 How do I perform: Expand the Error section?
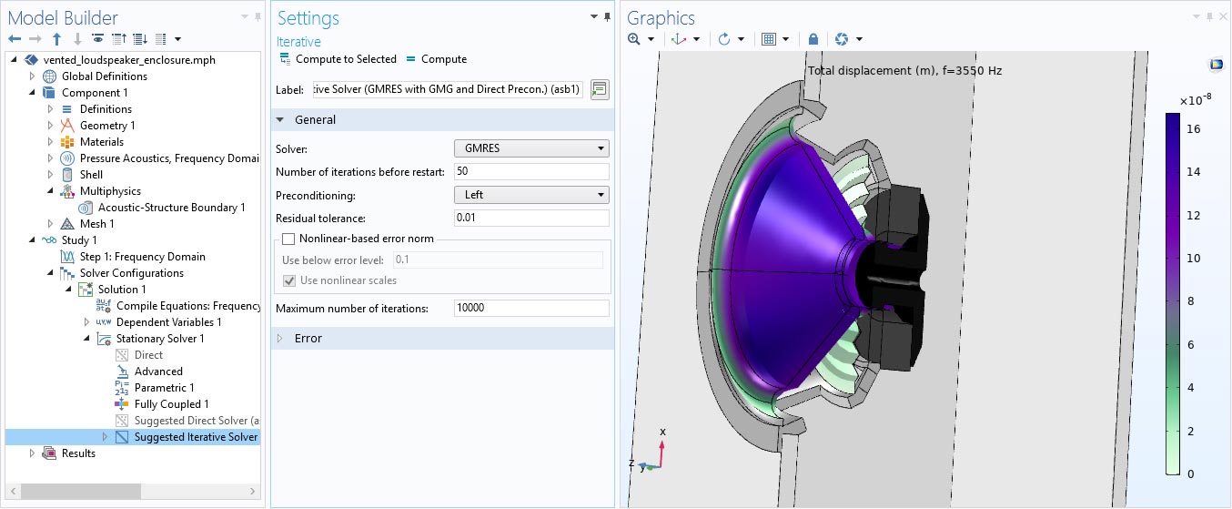pos(308,339)
